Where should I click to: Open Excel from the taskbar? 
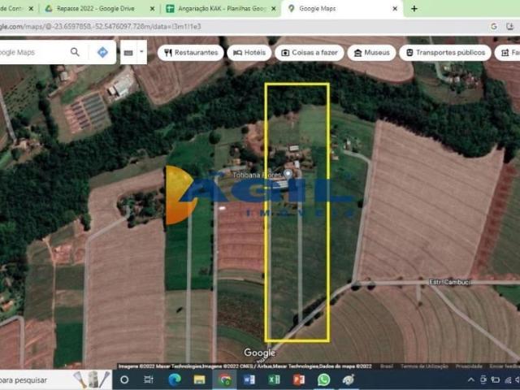pyautogui.click(x=274, y=379)
